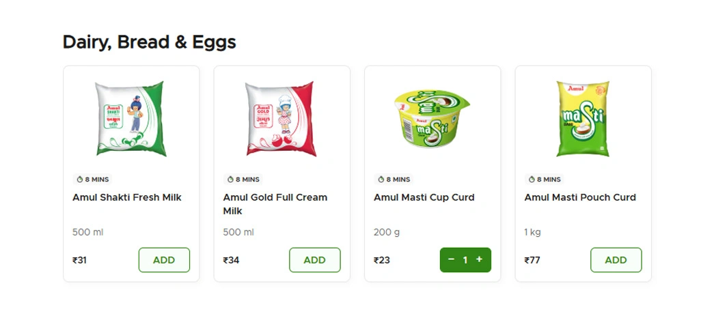Viewport: 701px width, 318px height.
Task: Click the stopwatch icon on Amul Gold card
Action: tap(231, 179)
